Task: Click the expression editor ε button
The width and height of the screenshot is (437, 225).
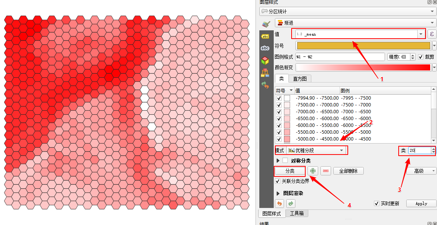Action: click(x=432, y=34)
